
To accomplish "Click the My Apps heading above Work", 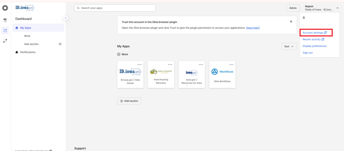I will 123,46.
